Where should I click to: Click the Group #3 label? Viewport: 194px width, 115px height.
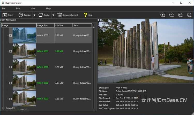10,108
